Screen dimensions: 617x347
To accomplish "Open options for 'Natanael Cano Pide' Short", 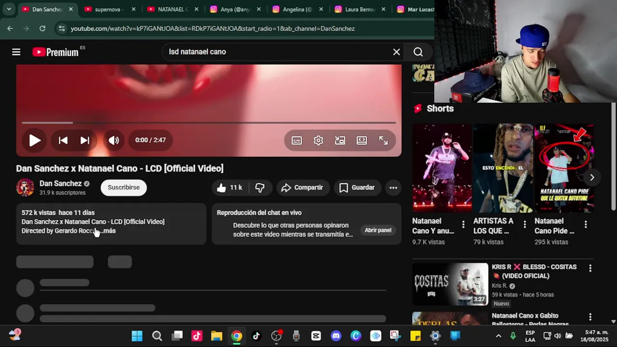I will [586, 225].
